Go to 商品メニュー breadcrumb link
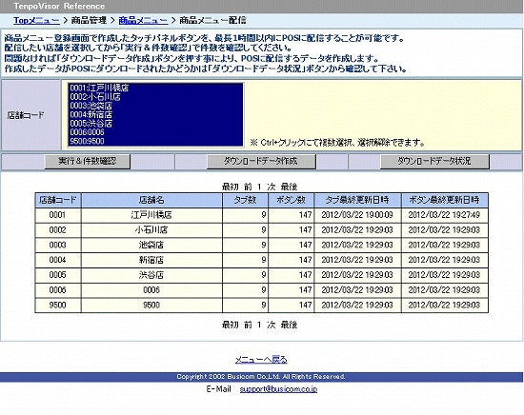524x415 pixels. [143, 20]
